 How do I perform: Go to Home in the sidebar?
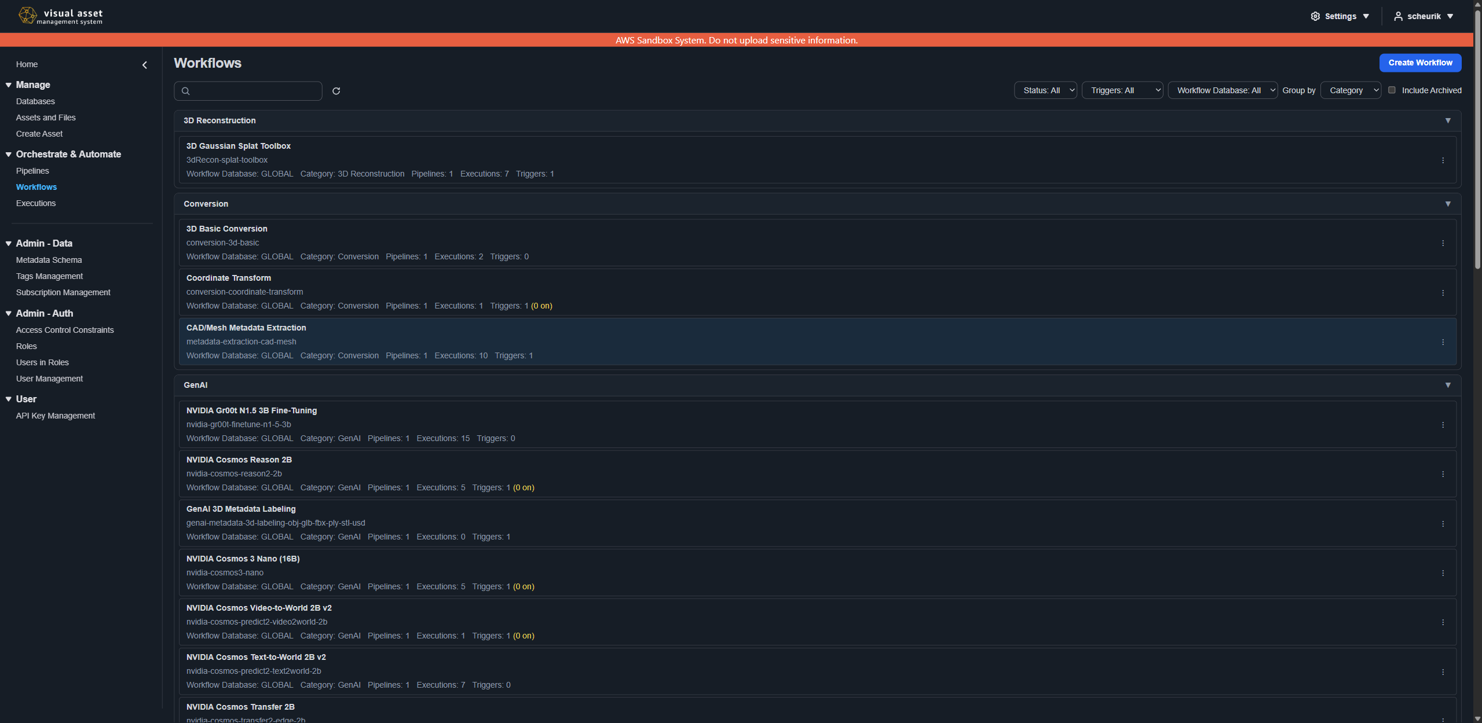point(27,64)
